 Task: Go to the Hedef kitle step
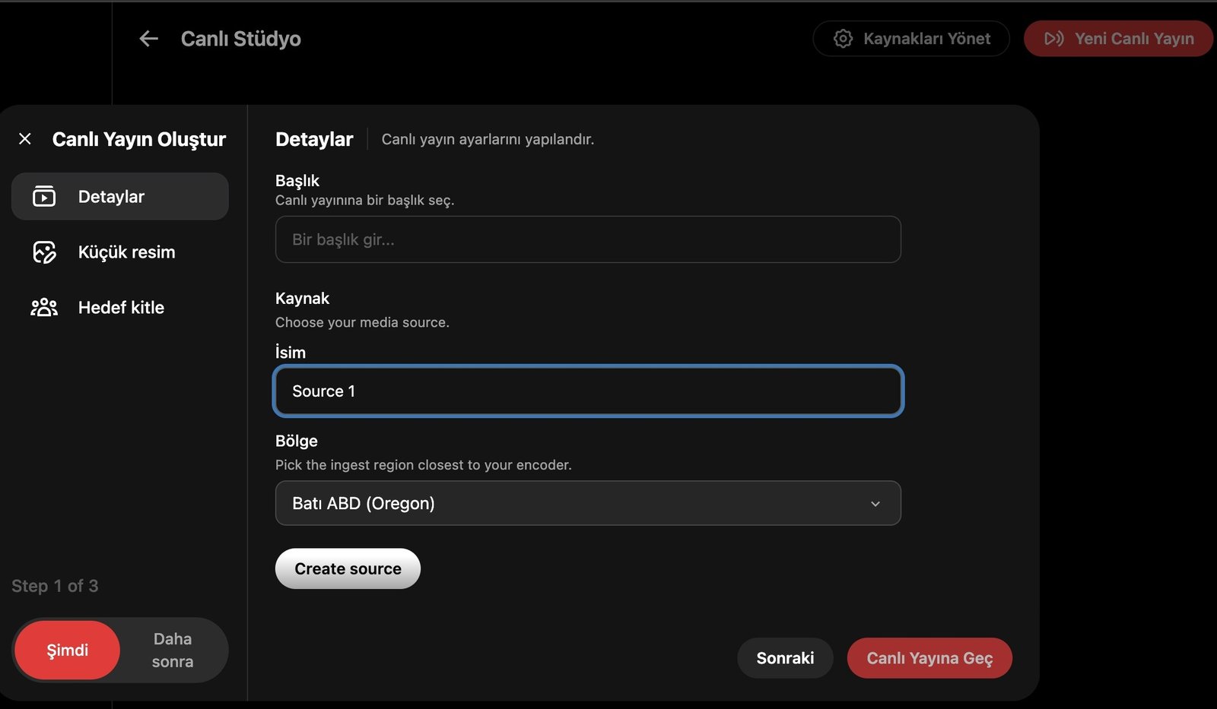(x=120, y=308)
